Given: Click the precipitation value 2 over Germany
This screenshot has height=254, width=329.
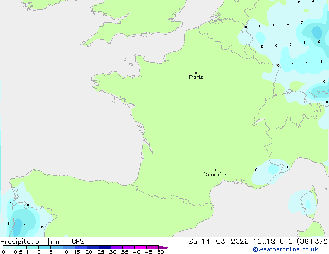Looking at the screenshot, I should [x=318, y=41].
